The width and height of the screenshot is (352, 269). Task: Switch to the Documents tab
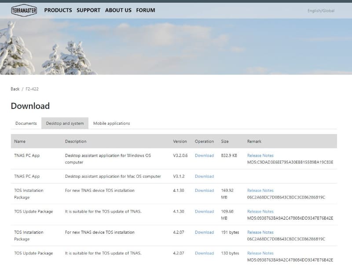tap(26, 123)
